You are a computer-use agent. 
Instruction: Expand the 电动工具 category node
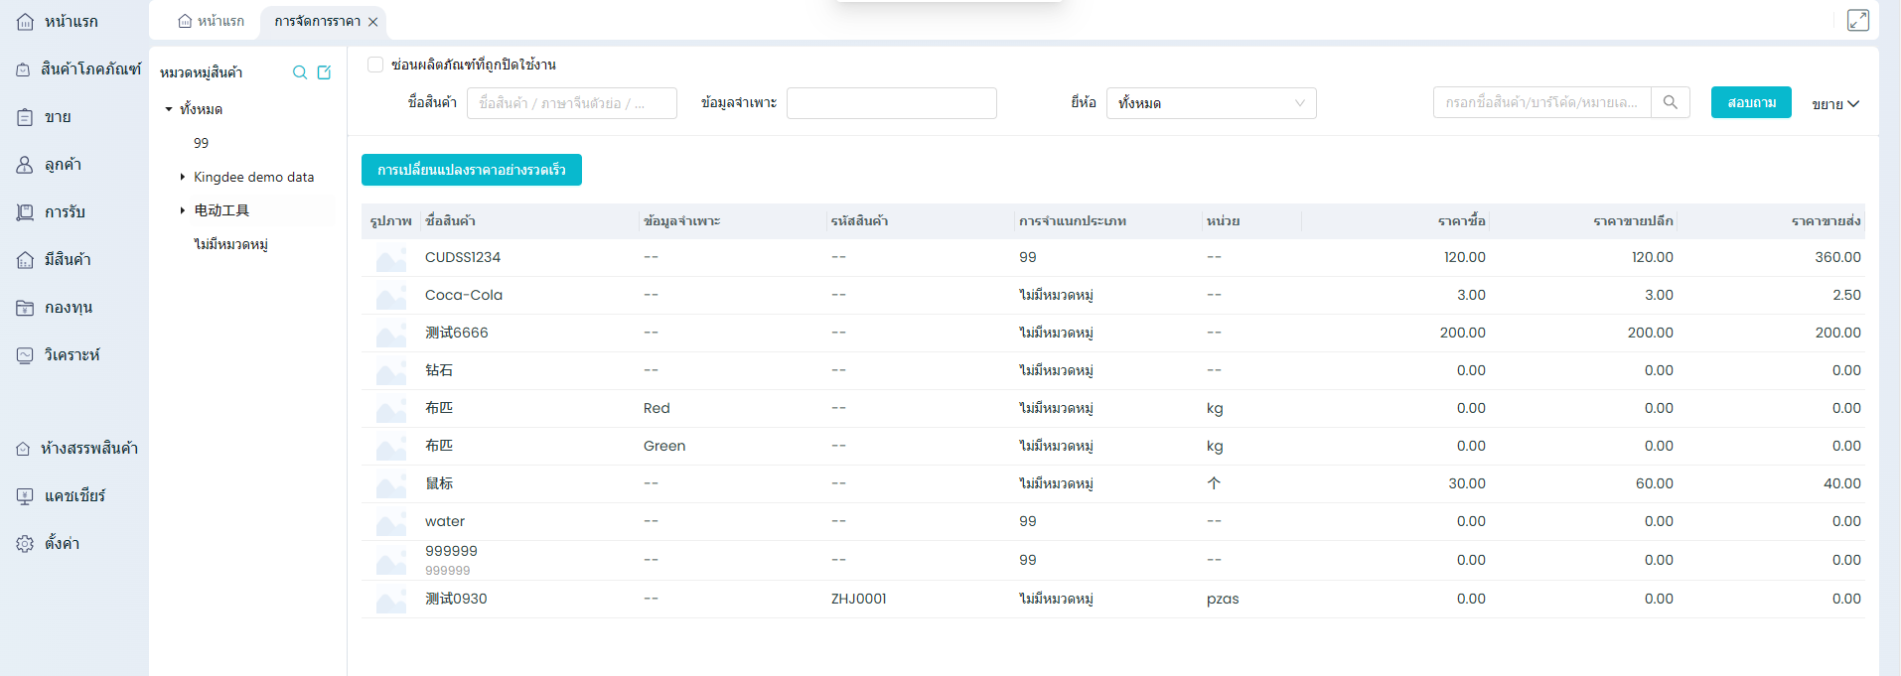tap(183, 210)
